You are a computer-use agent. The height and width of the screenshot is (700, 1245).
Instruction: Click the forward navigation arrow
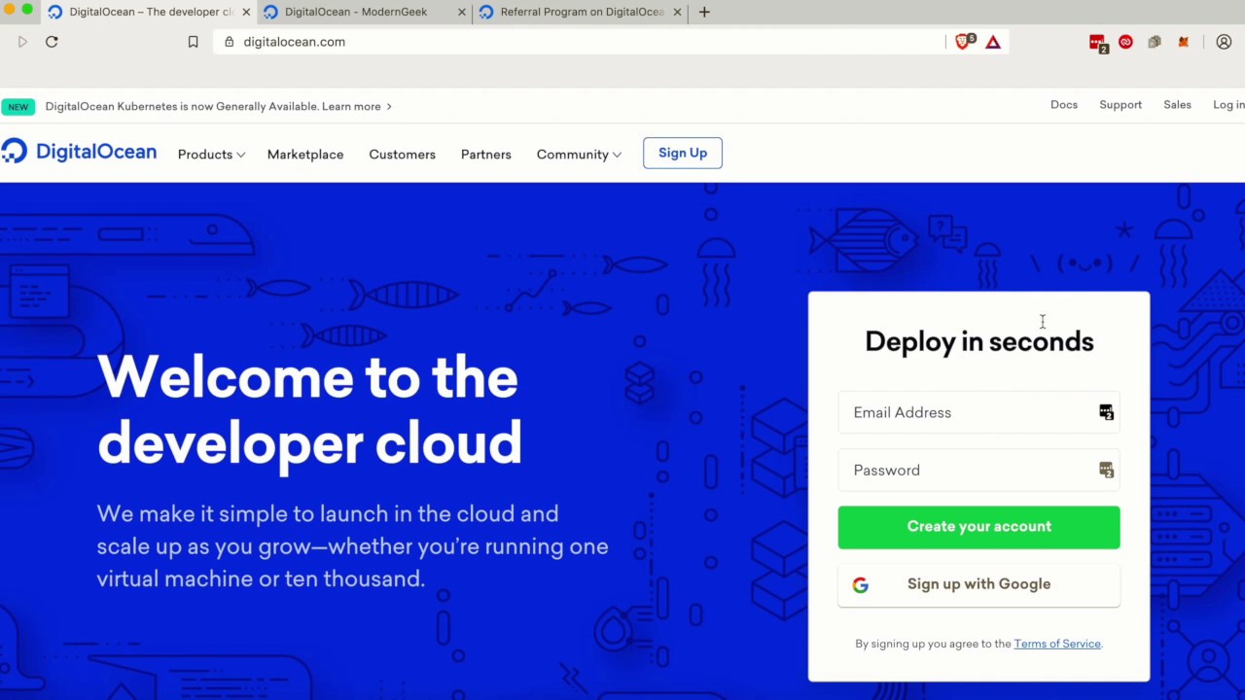tap(22, 42)
